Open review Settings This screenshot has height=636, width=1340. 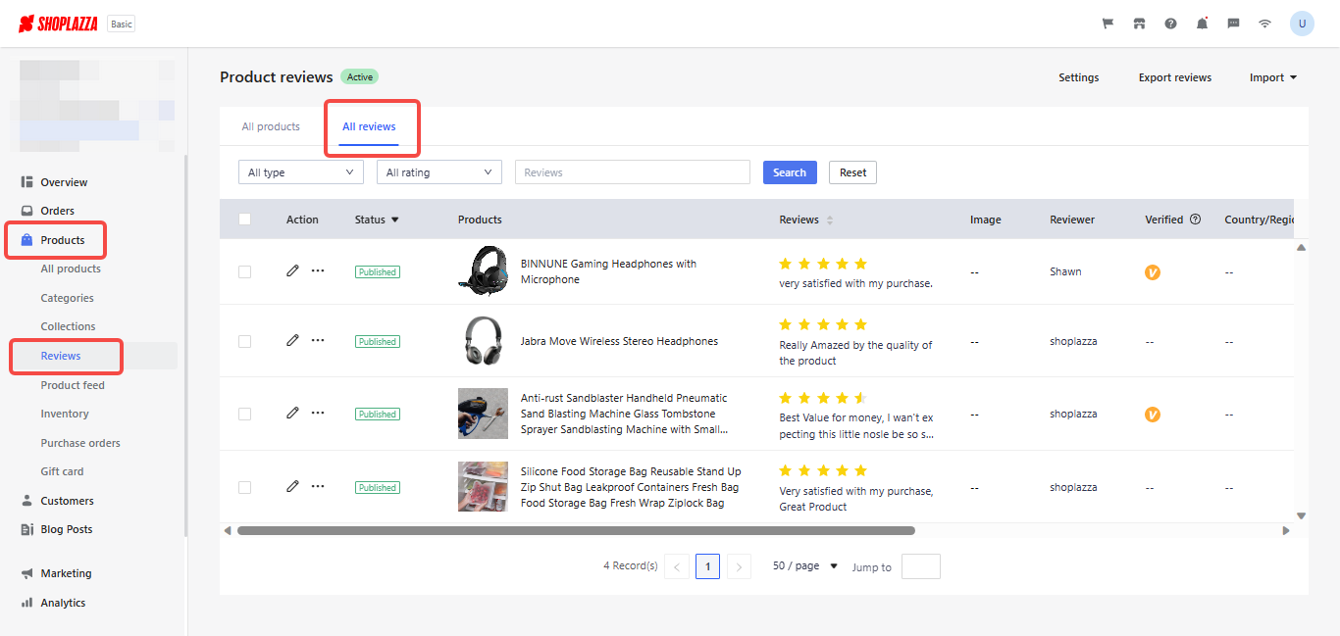pos(1079,77)
